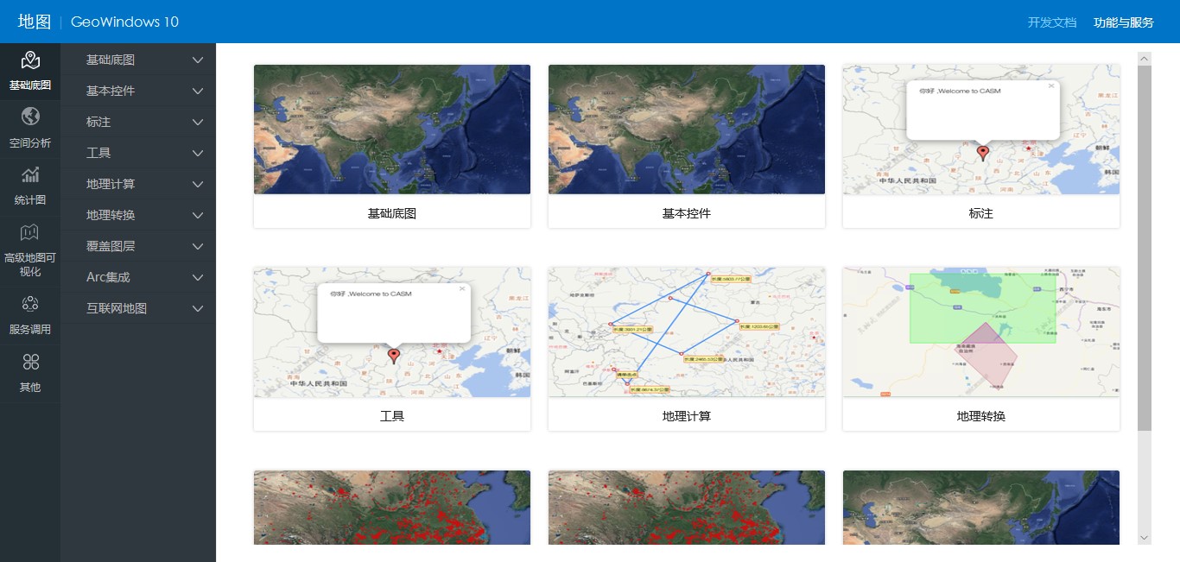Click the scrollbar down arrow

point(1145,538)
